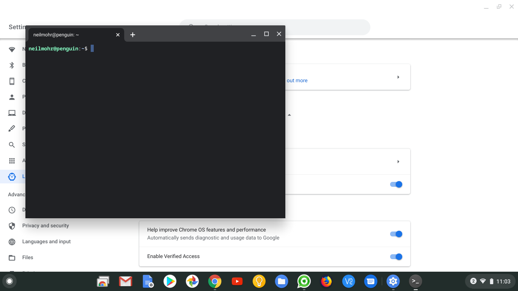Open system tray via the 11:03 clock
This screenshot has height=291, width=518.
click(x=504, y=282)
